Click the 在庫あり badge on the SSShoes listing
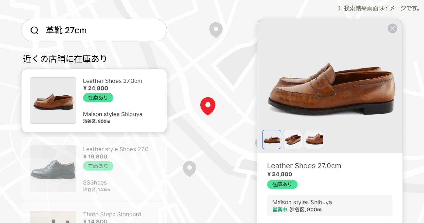 [x=98, y=166]
